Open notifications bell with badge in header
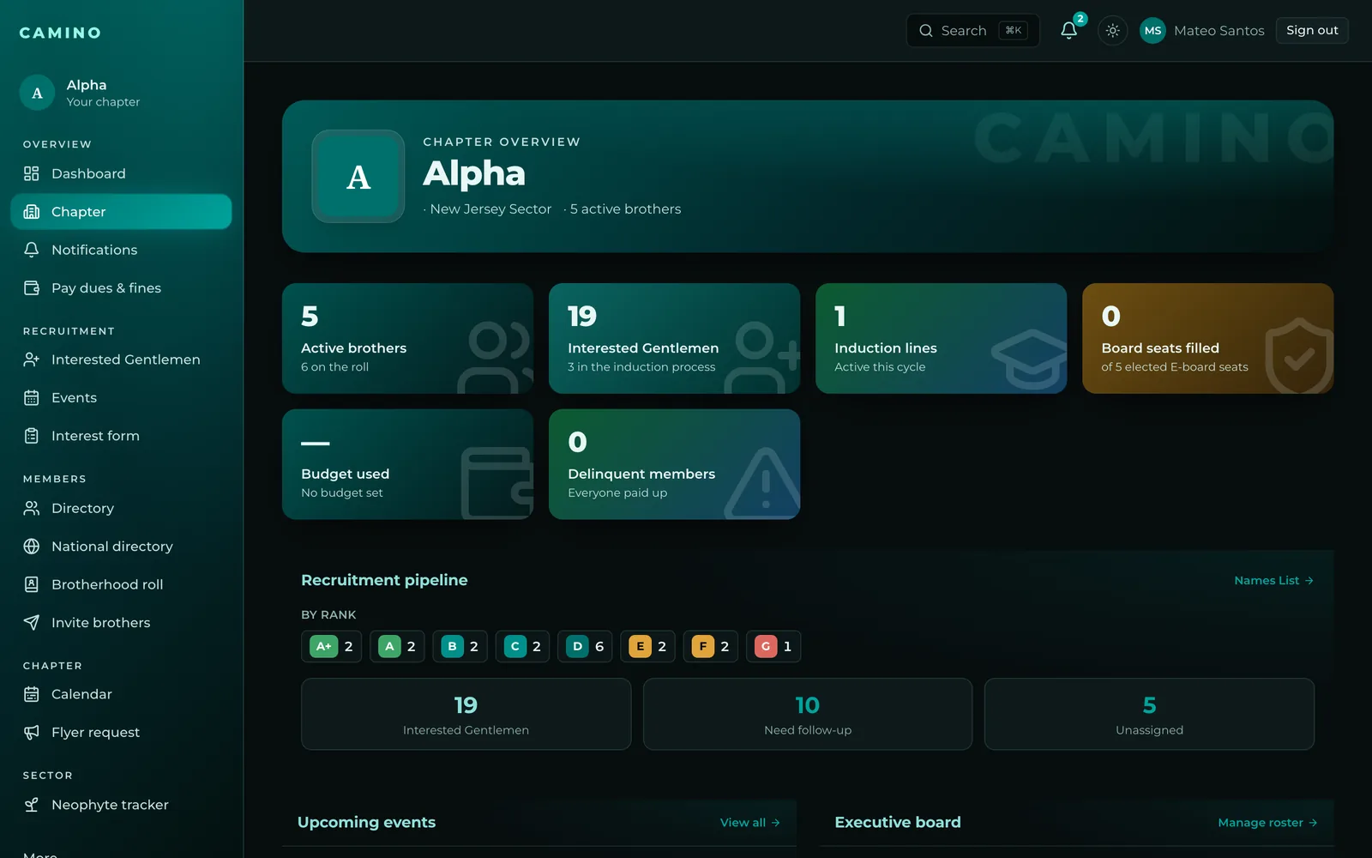 (1069, 31)
